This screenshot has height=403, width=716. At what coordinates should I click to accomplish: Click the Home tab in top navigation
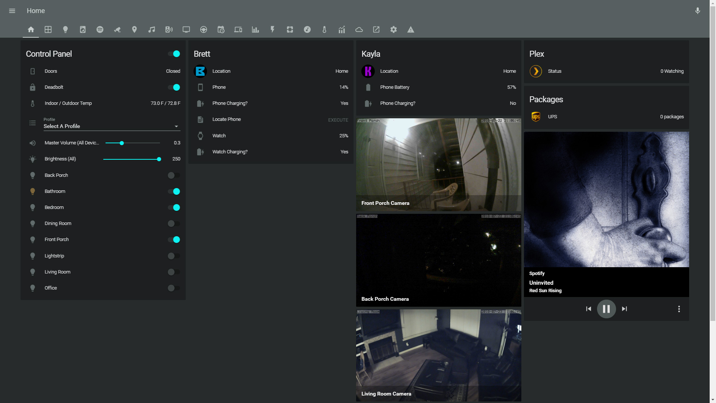click(31, 29)
